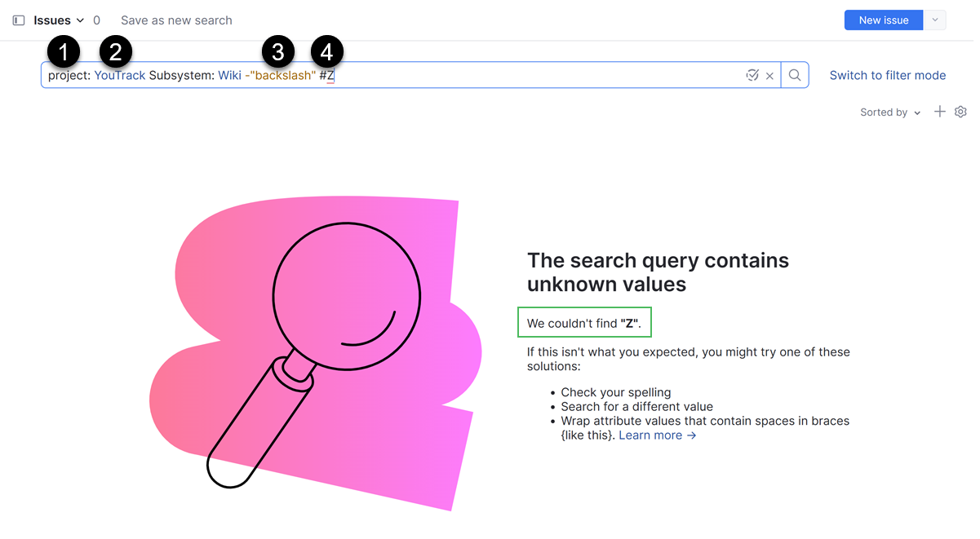
Task: Click Save as new search
Action: (x=176, y=20)
